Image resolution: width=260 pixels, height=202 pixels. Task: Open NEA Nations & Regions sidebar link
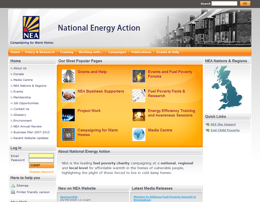click(30, 86)
